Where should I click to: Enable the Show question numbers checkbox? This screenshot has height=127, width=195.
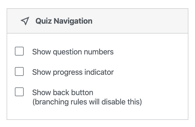coord(19,51)
